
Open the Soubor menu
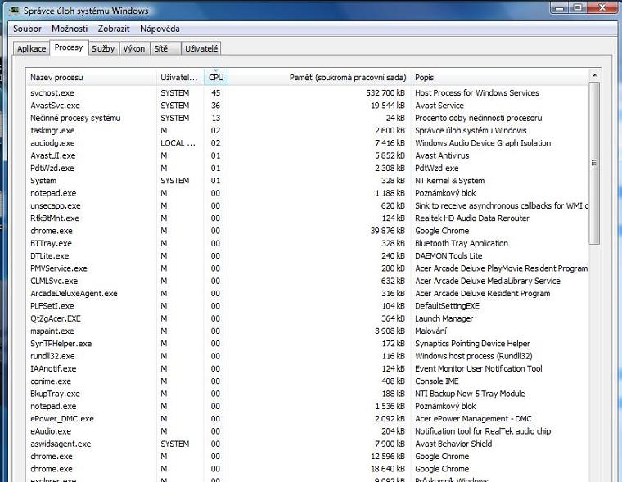(27, 29)
